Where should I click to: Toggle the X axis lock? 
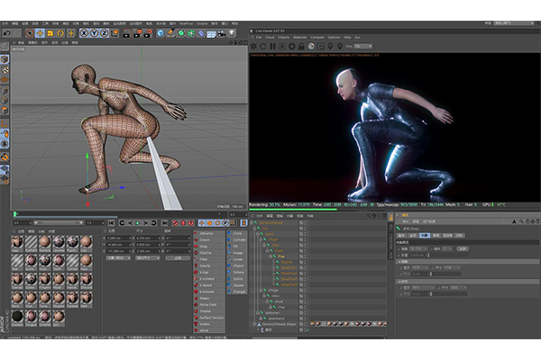coord(82,33)
